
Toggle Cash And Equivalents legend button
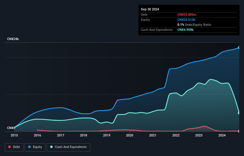tap(68, 147)
